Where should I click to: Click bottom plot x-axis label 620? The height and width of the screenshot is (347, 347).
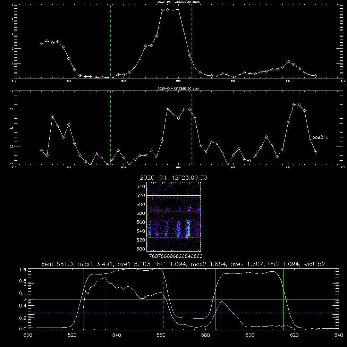tap(294, 335)
